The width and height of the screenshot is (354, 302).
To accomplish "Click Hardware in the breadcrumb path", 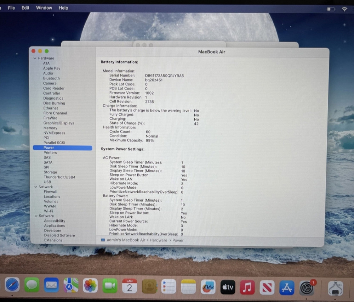I will pos(158,240).
